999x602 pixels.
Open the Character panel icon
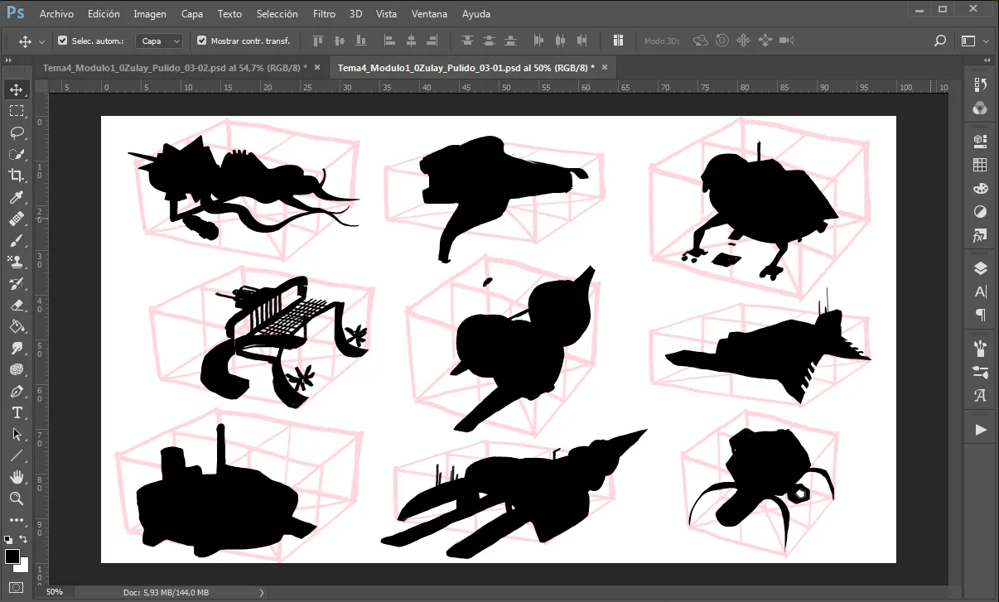coord(981,292)
